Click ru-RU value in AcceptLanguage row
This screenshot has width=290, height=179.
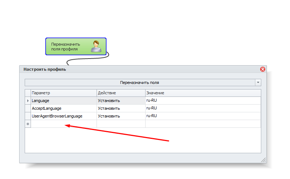[203, 108]
